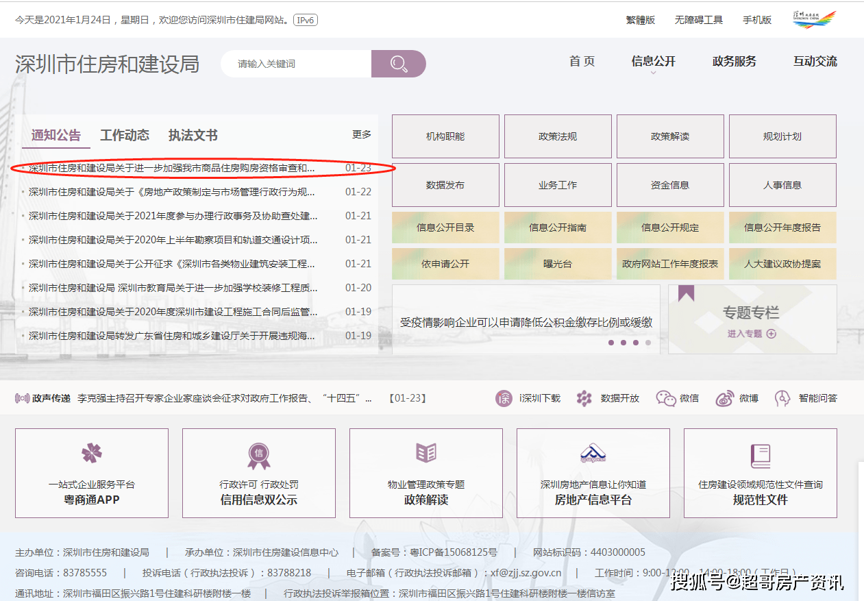Click the 规范性文件 document book icon
Image resolution: width=864 pixels, height=601 pixels.
(759, 454)
